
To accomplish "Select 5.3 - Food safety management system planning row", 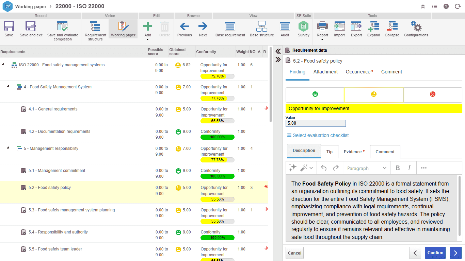I will 134,214.
